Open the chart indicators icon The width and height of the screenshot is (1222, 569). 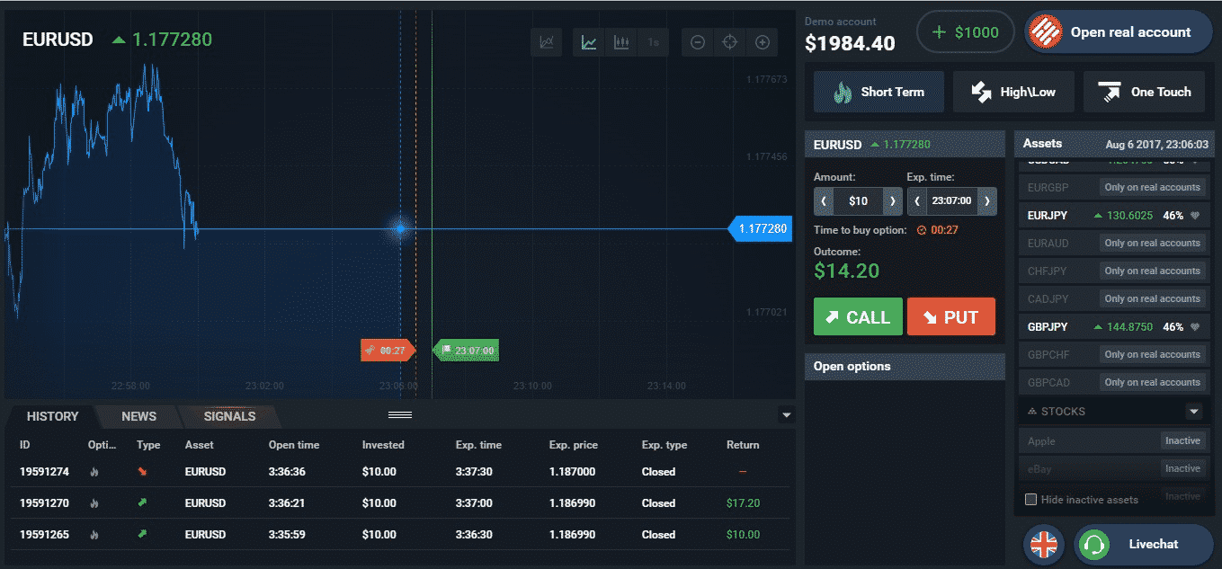point(546,42)
